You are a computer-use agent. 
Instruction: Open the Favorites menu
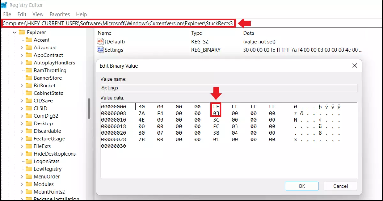60,14
